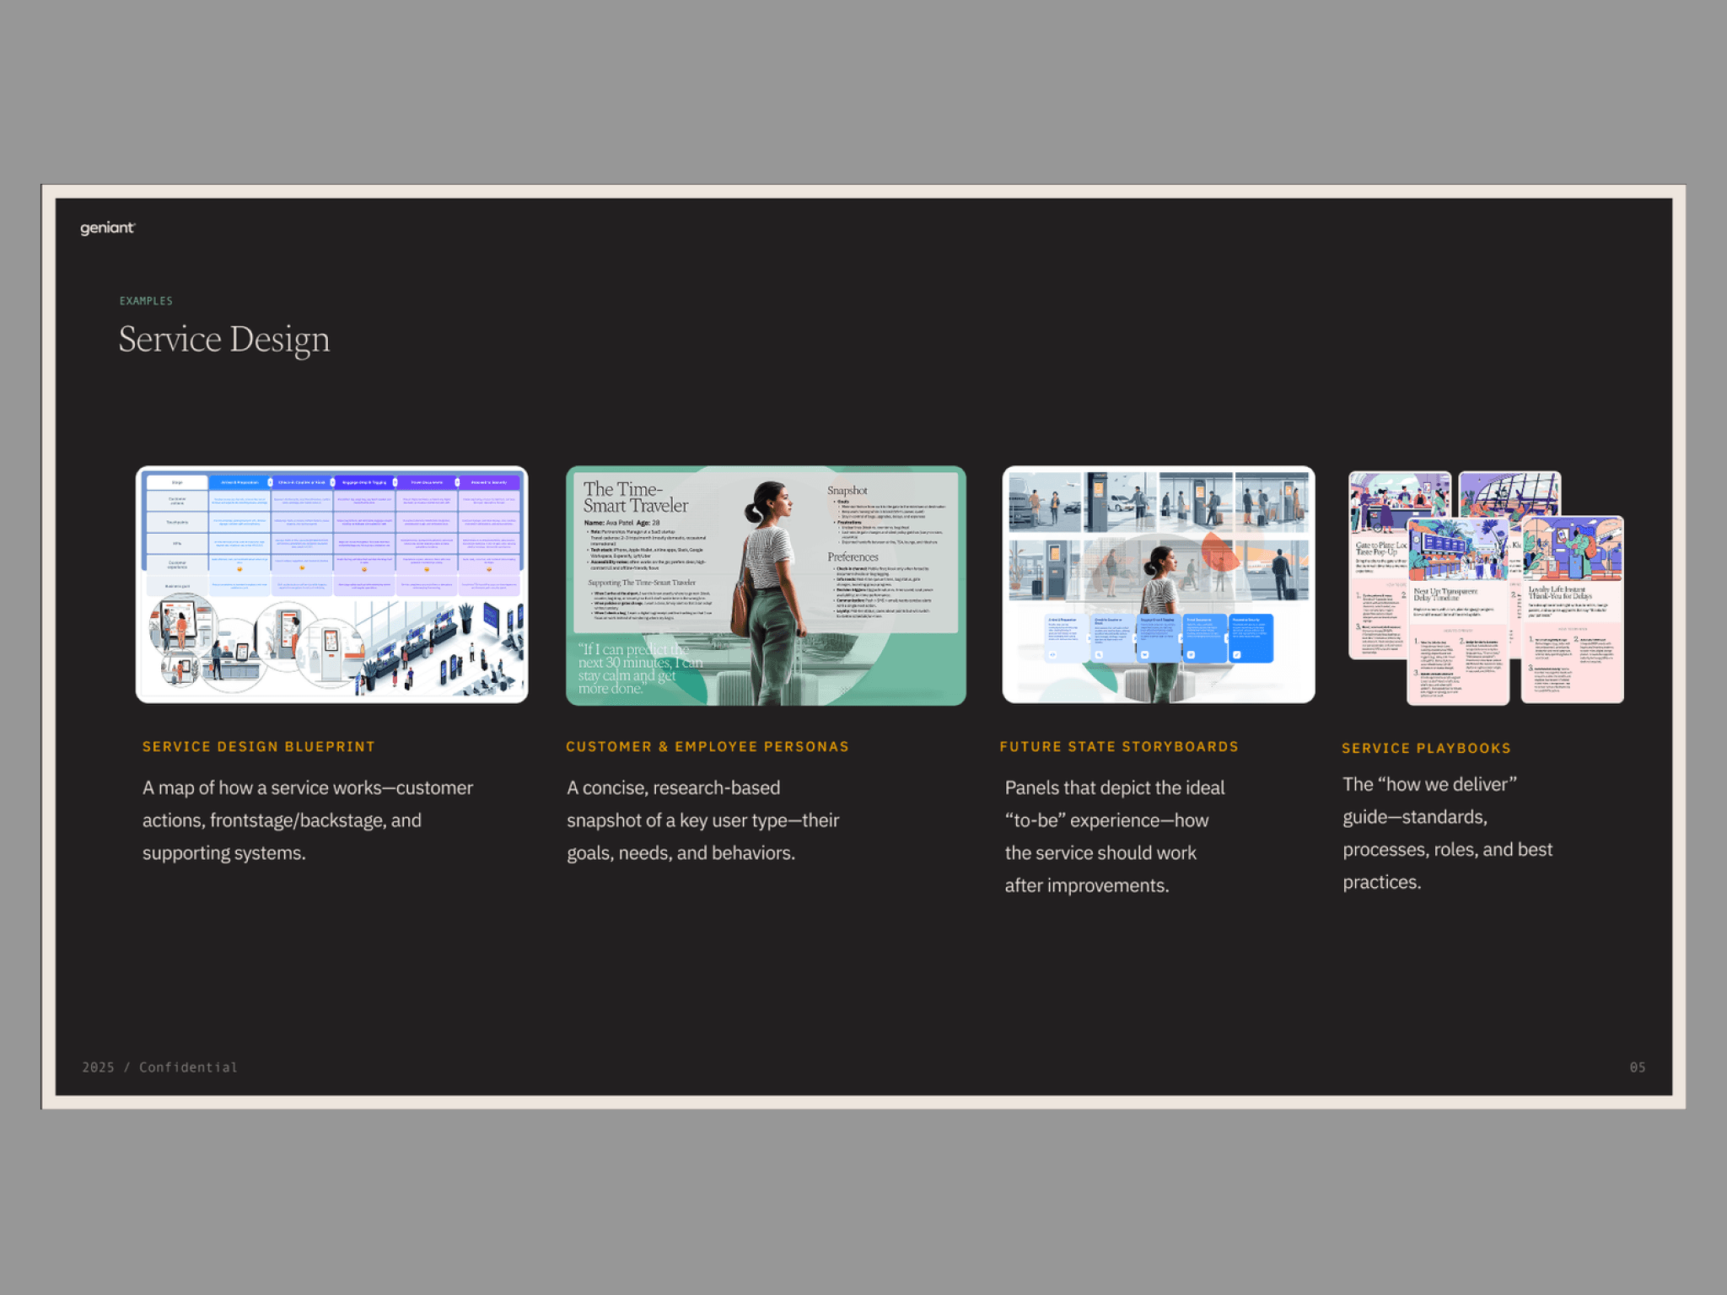Select the CUSTOMER & EMPLOYEE PERSONAS heading

pos(707,747)
